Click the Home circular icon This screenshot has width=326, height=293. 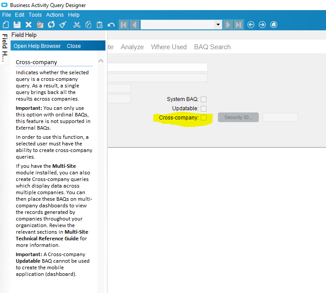(274, 25)
